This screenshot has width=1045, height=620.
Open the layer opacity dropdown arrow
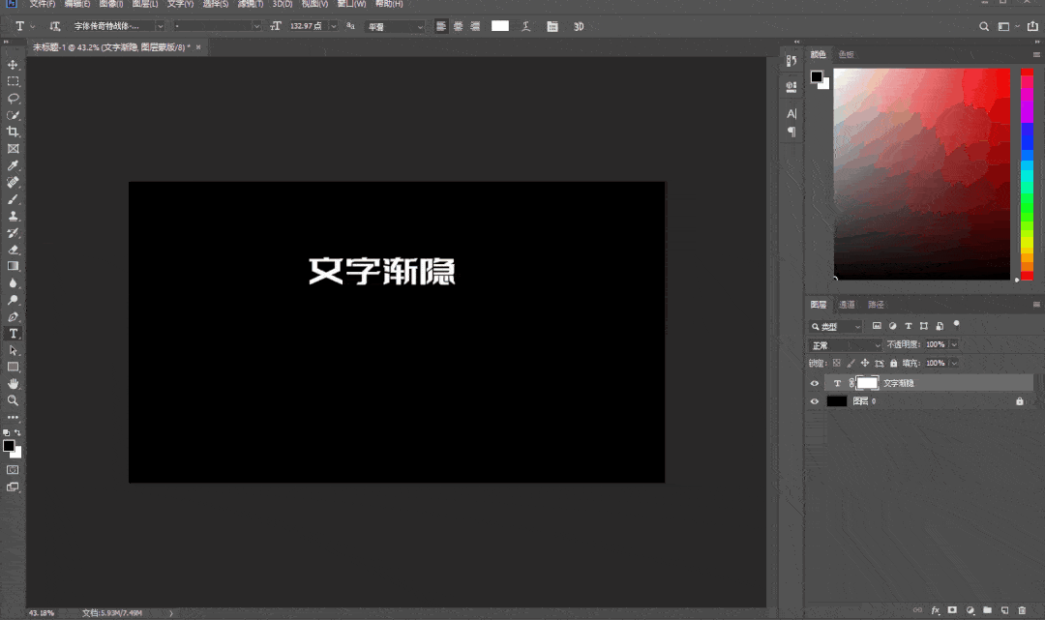click(954, 345)
